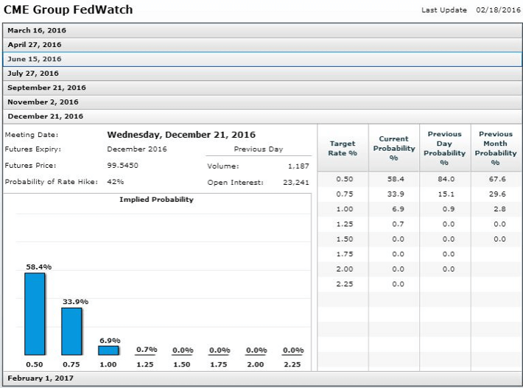Click the Last Update date 02/18/2016
523x388 pixels.
498,10
